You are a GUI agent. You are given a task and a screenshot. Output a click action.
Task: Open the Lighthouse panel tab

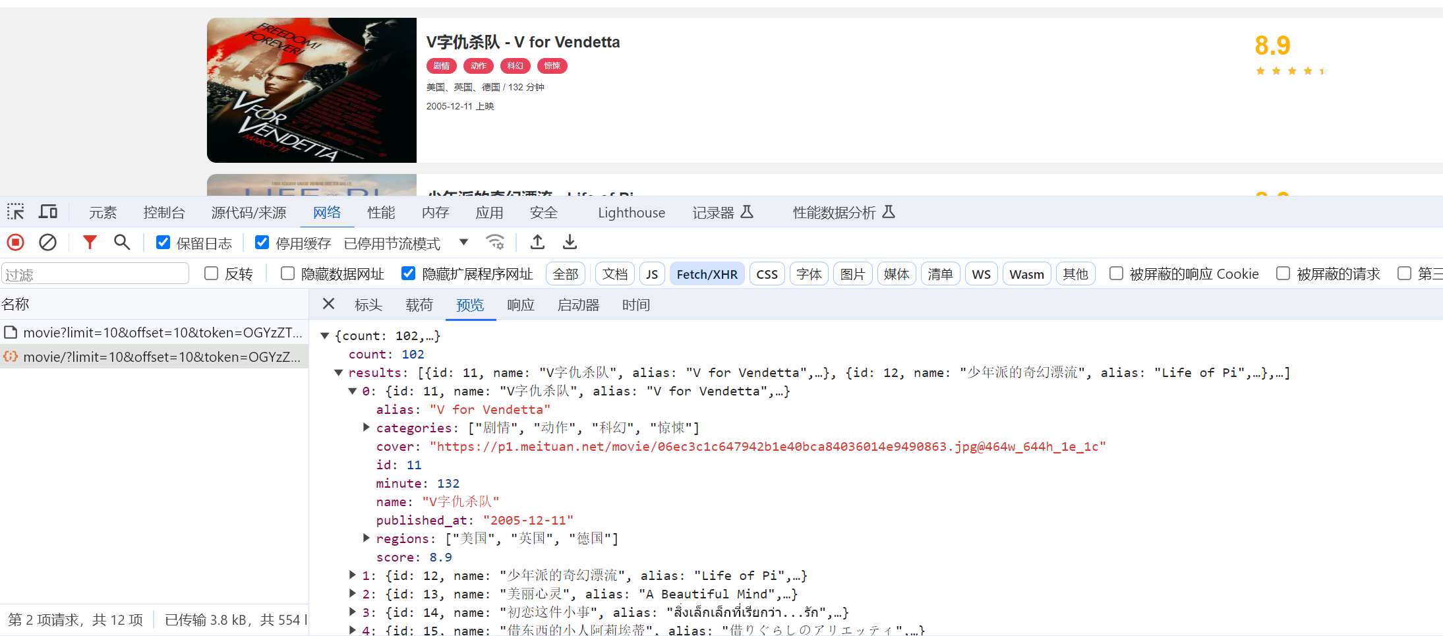click(x=632, y=212)
